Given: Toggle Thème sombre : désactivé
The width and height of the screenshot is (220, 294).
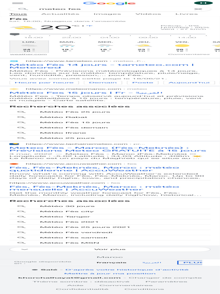Looking at the screenshot, I should click(x=81, y=282).
